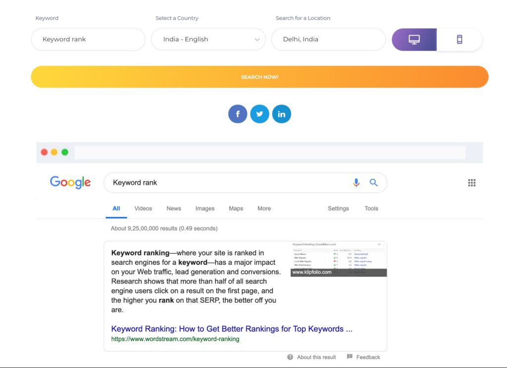Click the Google logo
The width and height of the screenshot is (507, 368).
(70, 182)
